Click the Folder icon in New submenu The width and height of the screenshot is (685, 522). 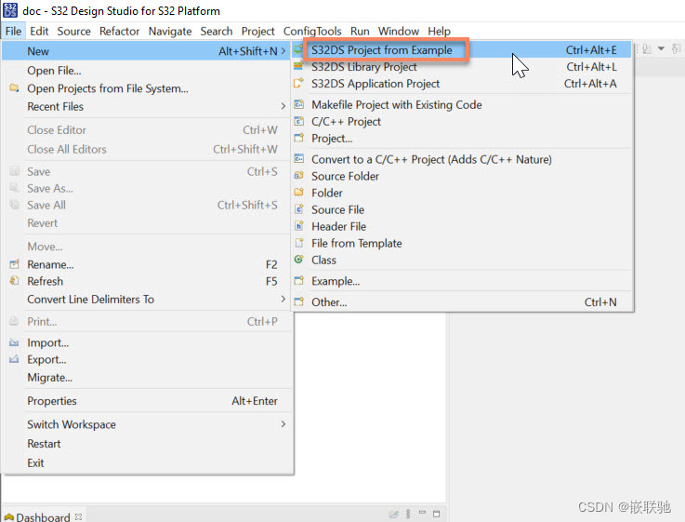pos(298,193)
